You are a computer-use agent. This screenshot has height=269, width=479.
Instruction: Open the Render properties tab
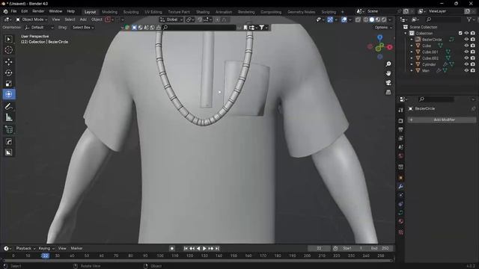point(401,121)
